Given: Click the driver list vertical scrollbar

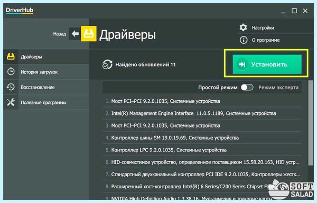Looking at the screenshot, I should 311,123.
